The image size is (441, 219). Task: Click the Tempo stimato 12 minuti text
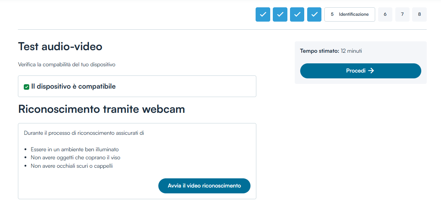(x=331, y=51)
